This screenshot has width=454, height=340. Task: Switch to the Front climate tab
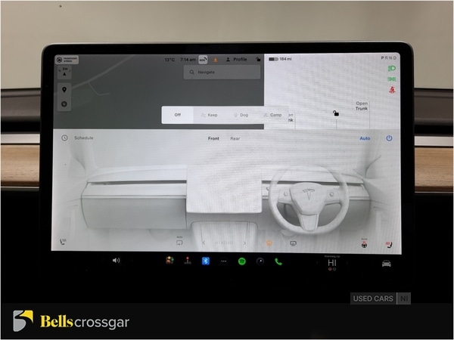pyautogui.click(x=213, y=138)
